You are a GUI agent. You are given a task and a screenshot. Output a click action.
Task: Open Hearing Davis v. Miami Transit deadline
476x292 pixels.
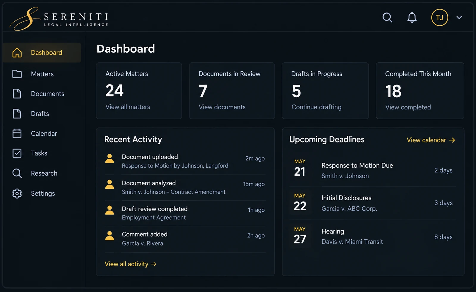coord(373,237)
